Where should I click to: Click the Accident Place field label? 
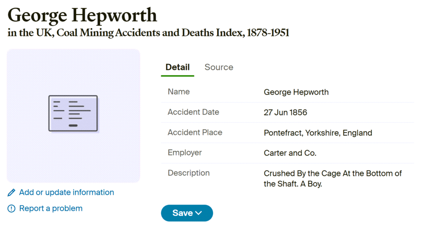click(195, 132)
